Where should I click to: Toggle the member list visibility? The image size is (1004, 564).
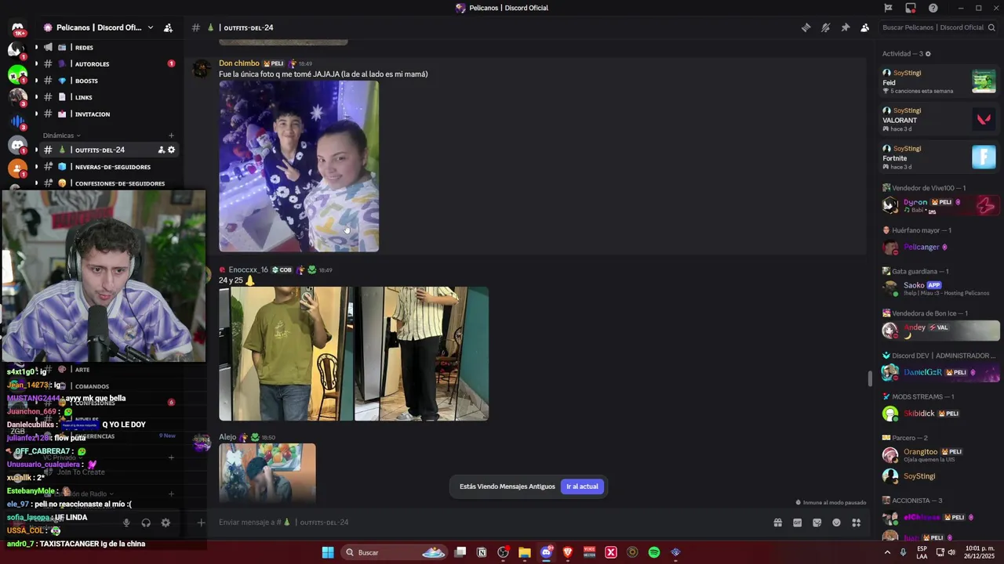(x=864, y=27)
